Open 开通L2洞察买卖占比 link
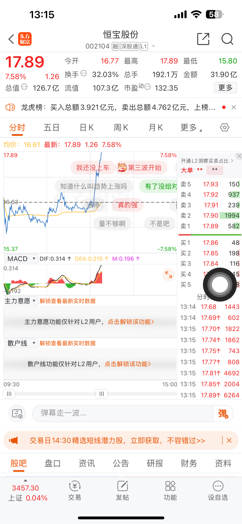The width and height of the screenshot is (242, 524). (207, 161)
